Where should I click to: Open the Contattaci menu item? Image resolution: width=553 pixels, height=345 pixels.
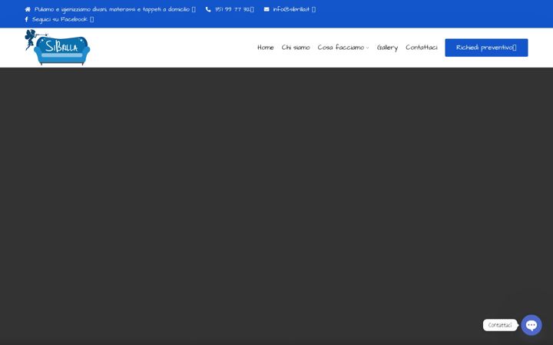click(422, 48)
